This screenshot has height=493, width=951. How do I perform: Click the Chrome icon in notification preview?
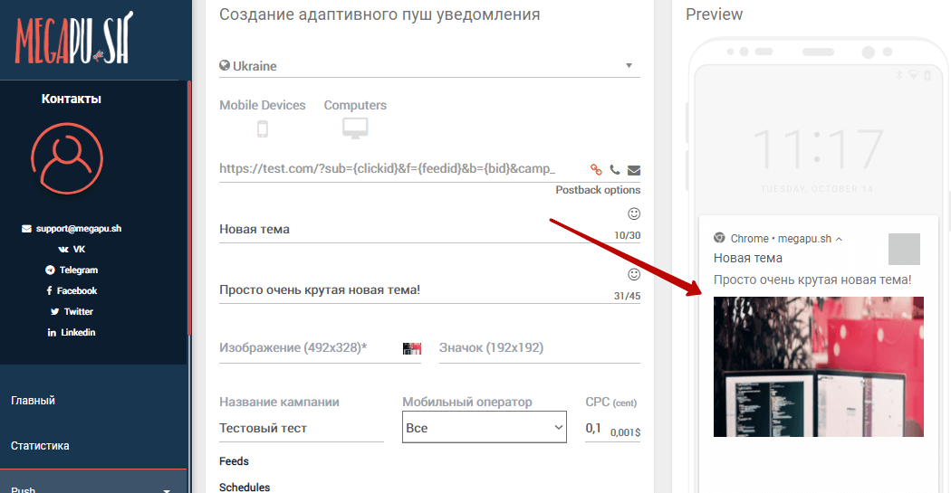click(719, 238)
